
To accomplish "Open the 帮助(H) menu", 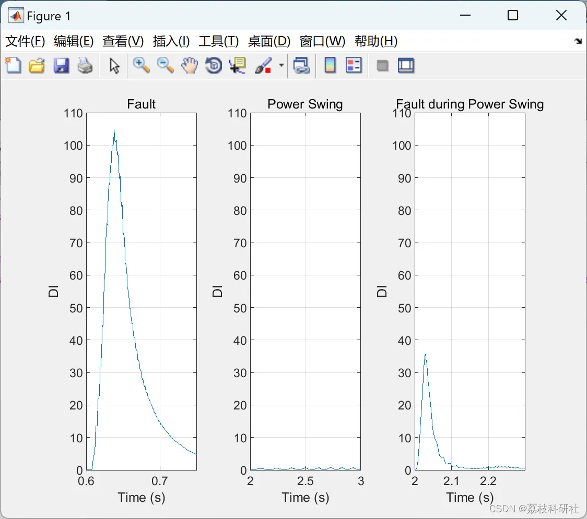I will click(376, 41).
